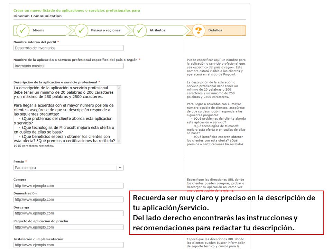Click the 'Compra' field label
Screen dimensions: 332x249
(x=20, y=179)
